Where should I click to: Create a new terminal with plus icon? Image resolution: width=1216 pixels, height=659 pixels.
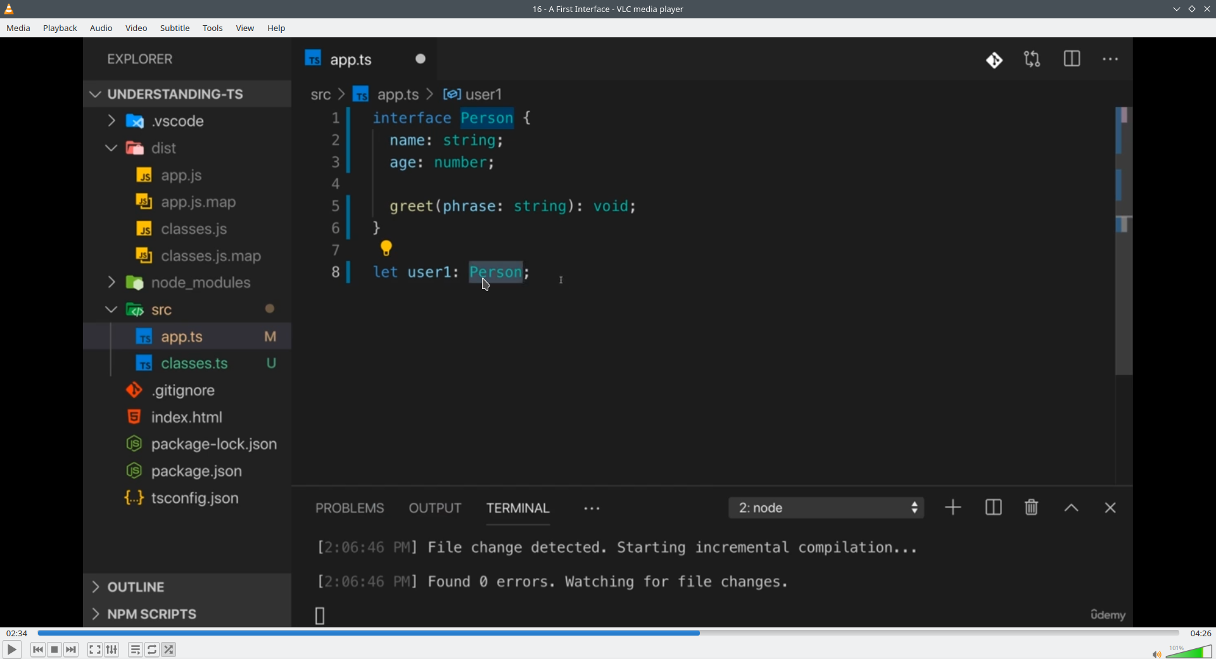coord(953,508)
